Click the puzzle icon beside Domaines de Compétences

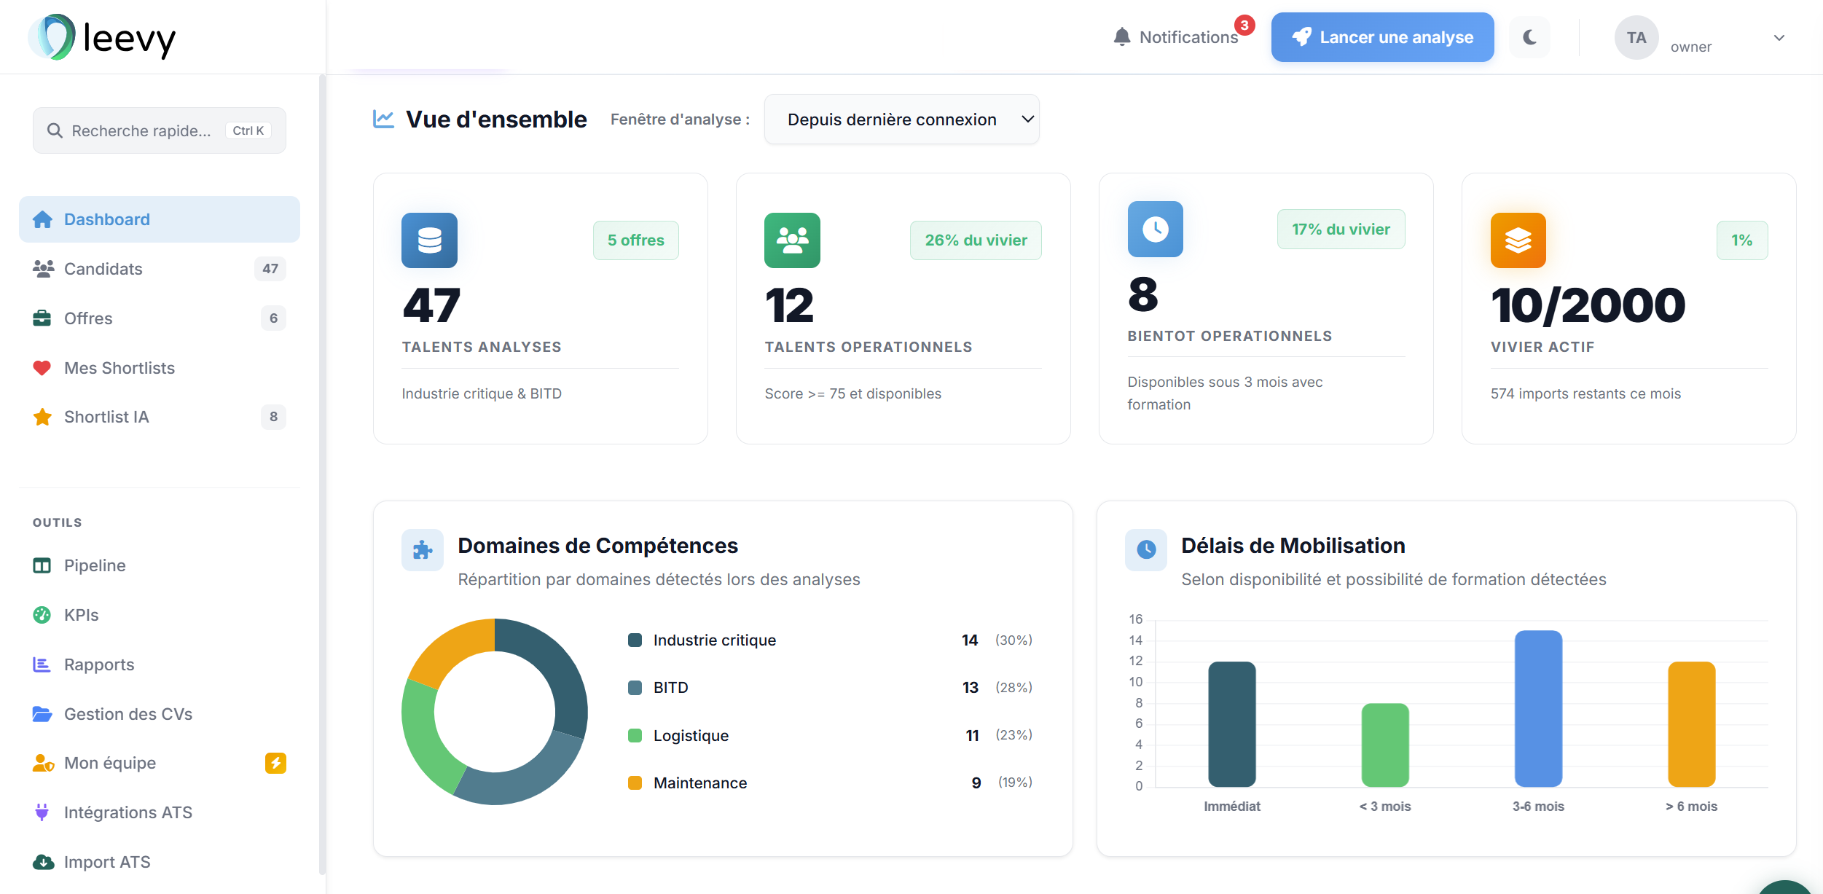click(x=423, y=550)
